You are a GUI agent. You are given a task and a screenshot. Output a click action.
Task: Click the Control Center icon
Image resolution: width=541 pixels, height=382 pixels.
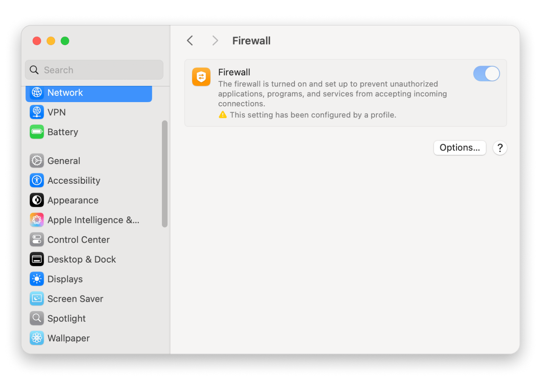pyautogui.click(x=37, y=240)
